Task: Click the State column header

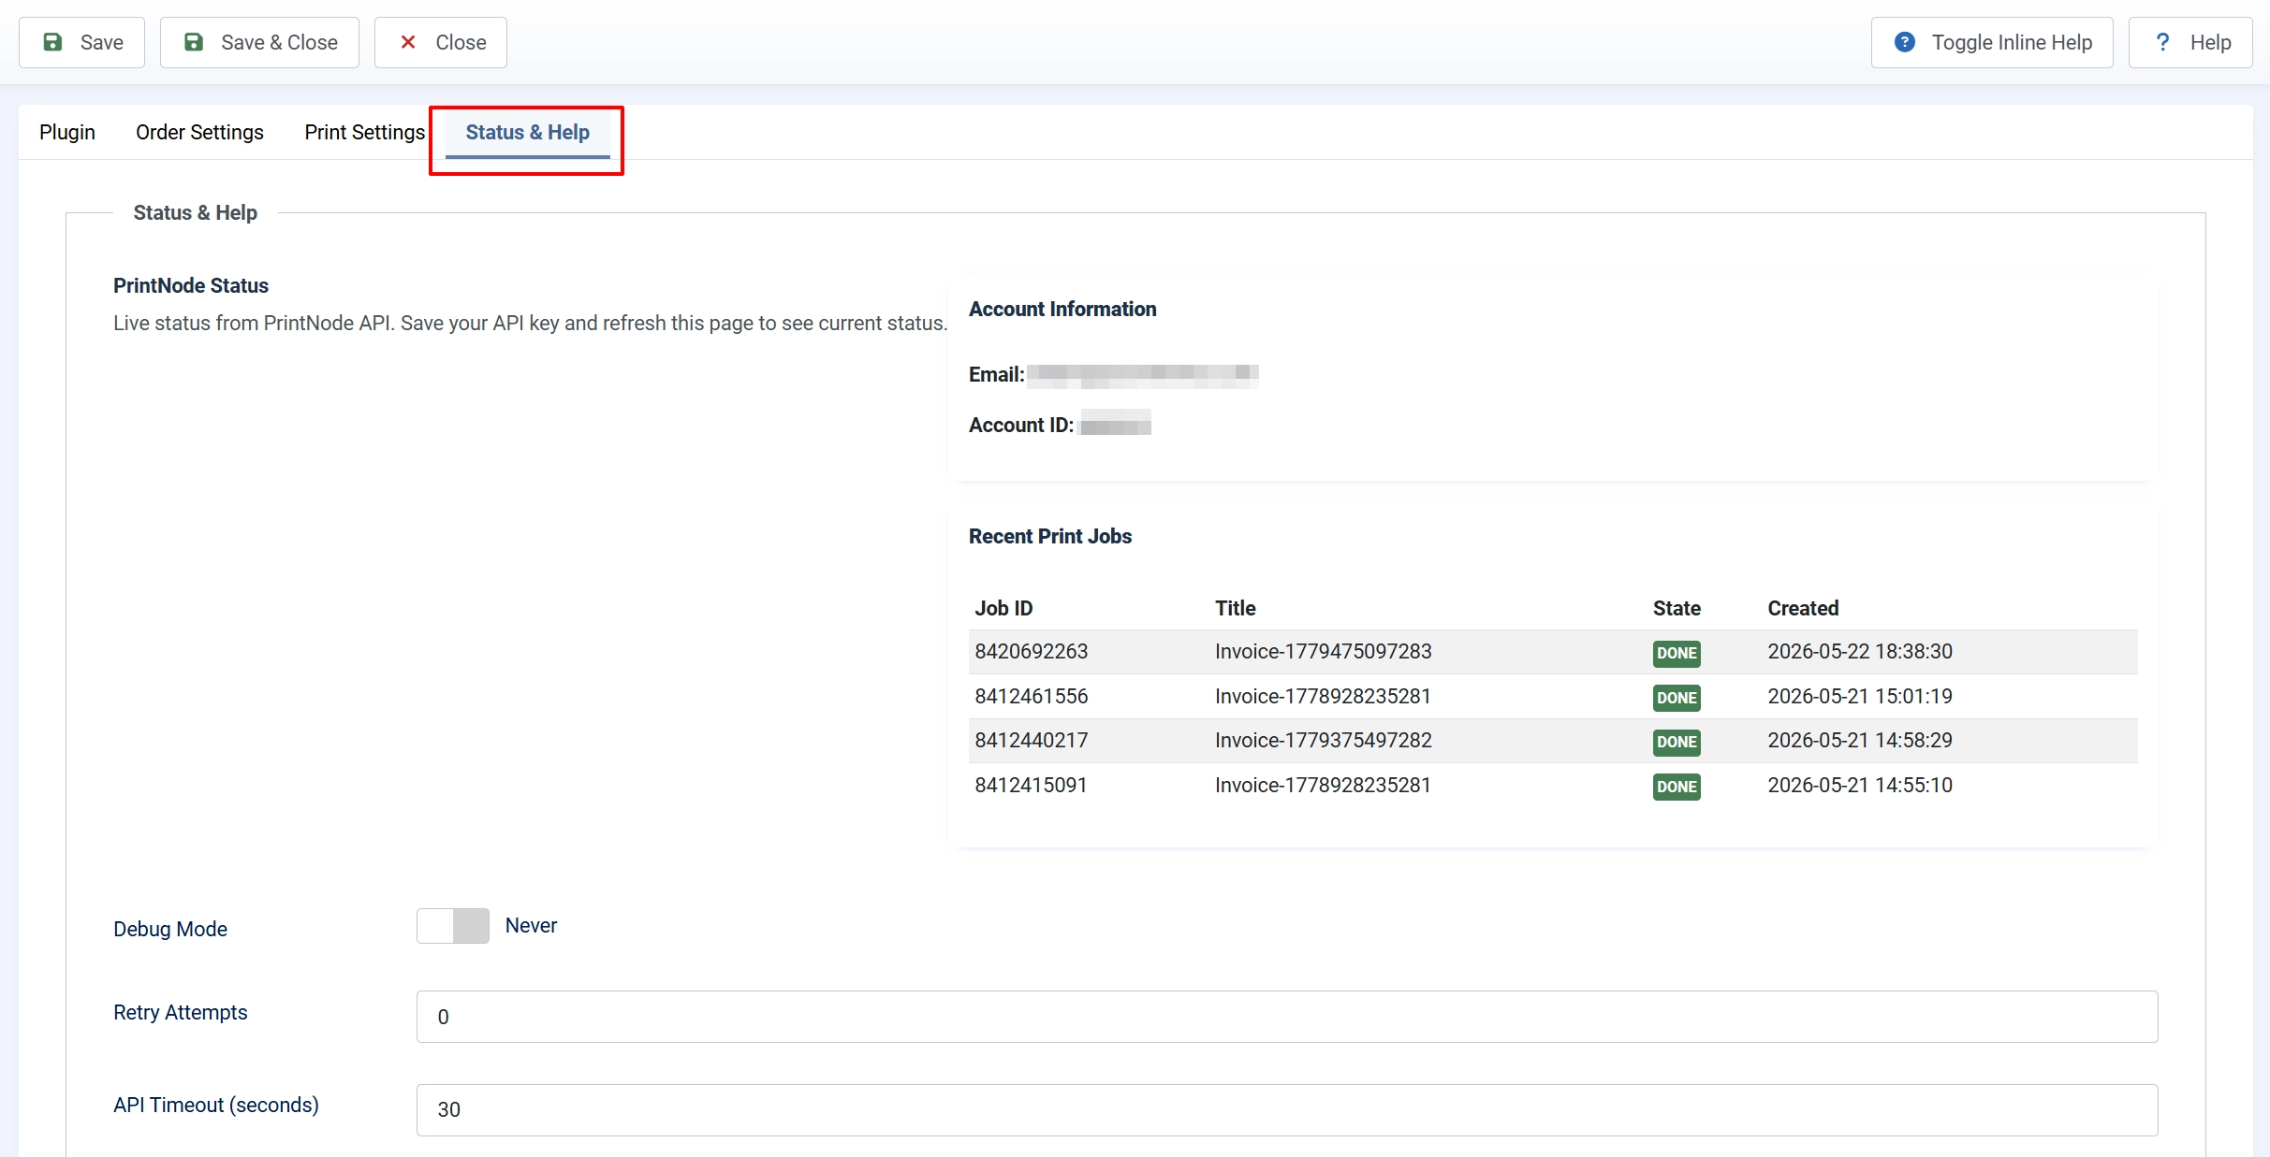Action: [1677, 608]
